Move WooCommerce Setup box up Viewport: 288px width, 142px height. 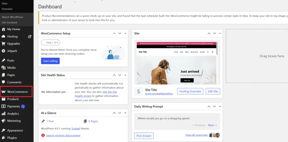(x=114, y=33)
